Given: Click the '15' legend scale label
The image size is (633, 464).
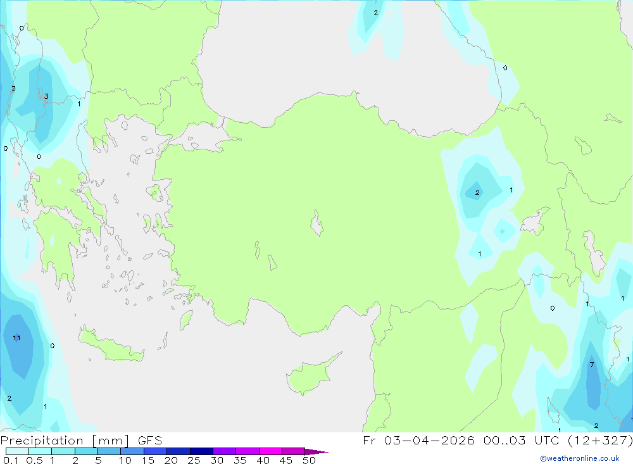Looking at the screenshot, I should pos(148,460).
